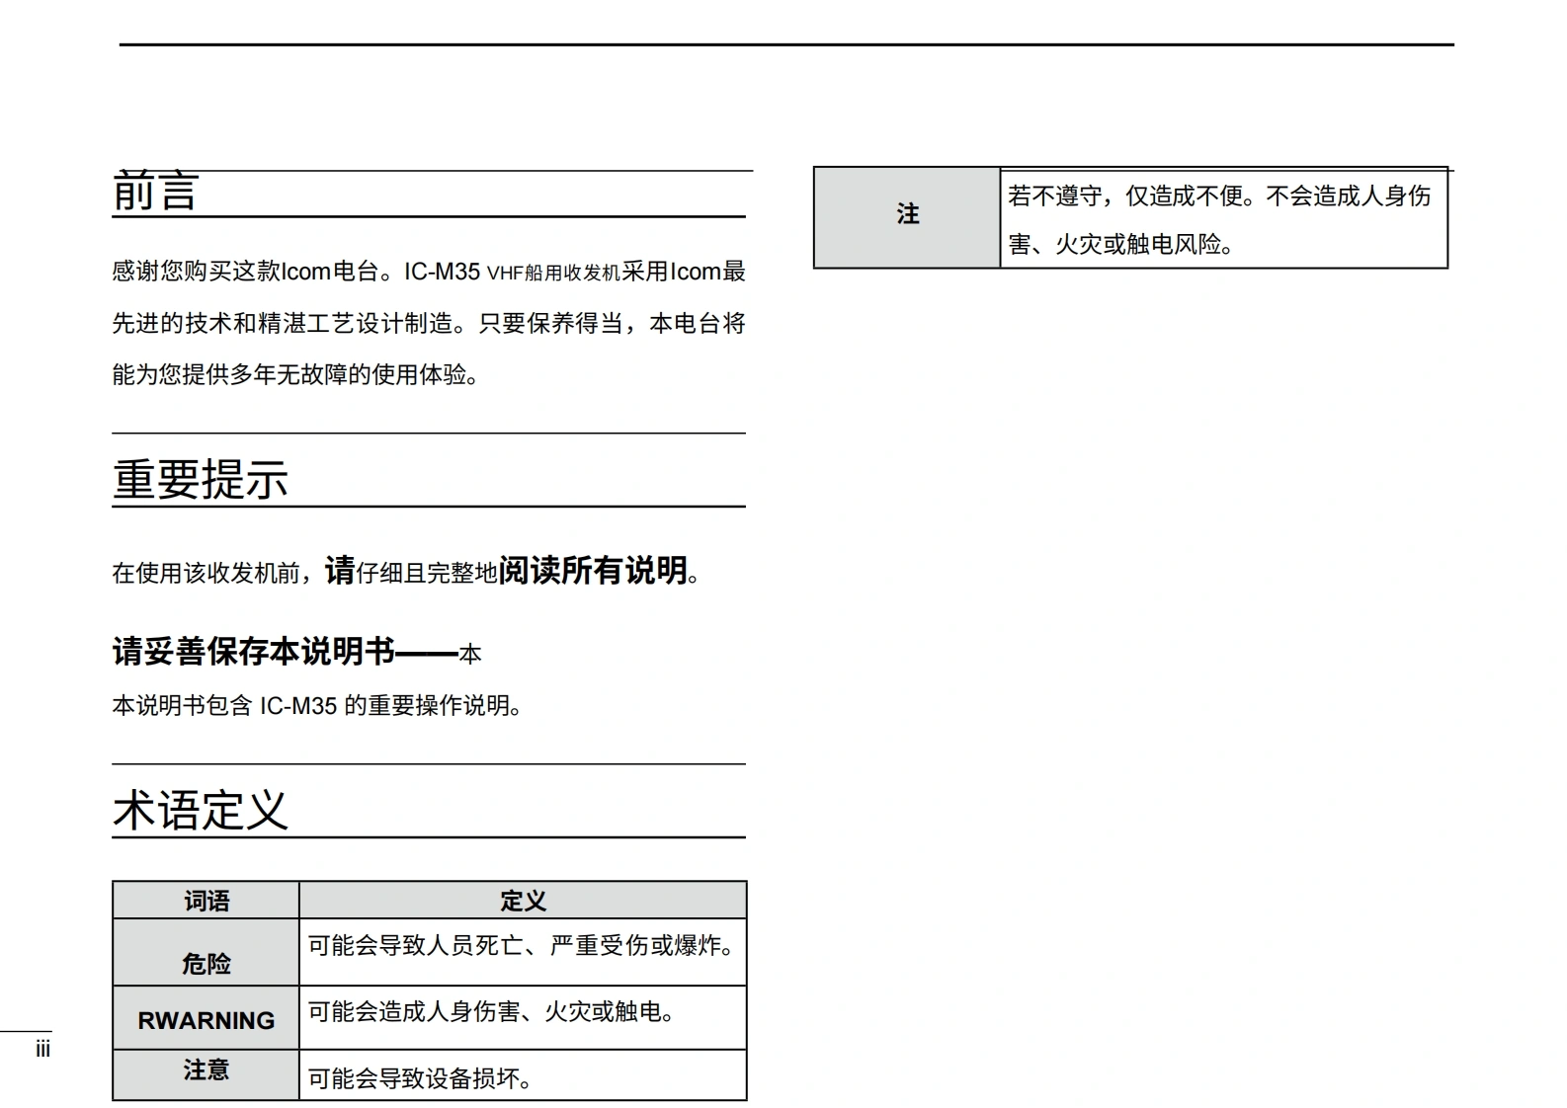Click the large bold 请 character
Screen dimensions: 1567x1108
pyautogui.click(x=339, y=571)
